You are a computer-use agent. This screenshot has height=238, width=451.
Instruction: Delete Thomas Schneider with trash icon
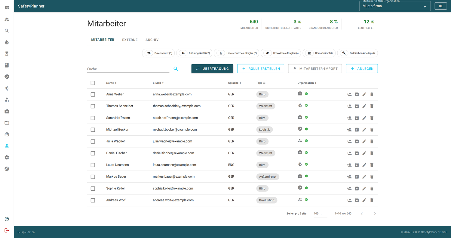(372, 106)
